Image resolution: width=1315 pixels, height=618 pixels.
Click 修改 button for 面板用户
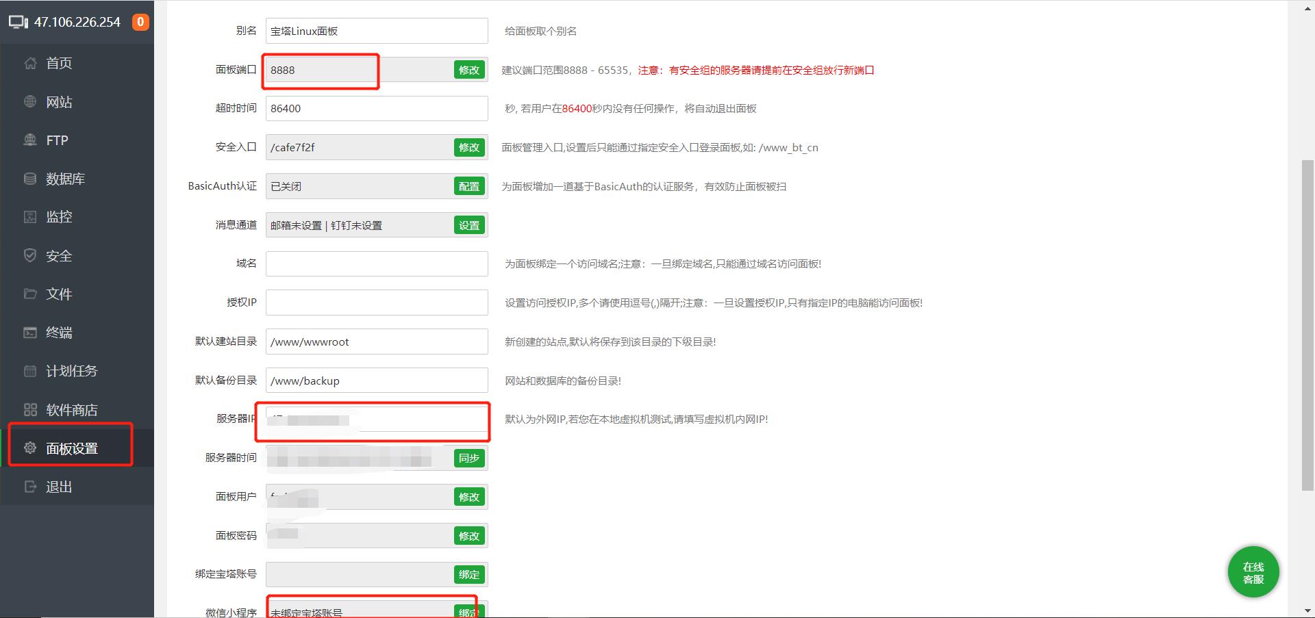pyautogui.click(x=469, y=497)
